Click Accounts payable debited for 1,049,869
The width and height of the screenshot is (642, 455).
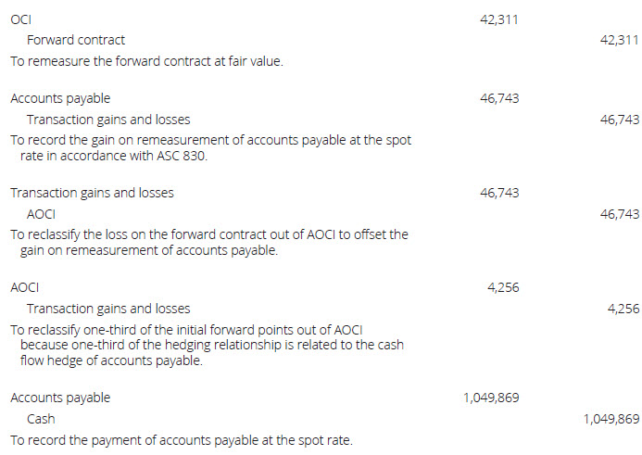click(x=60, y=398)
